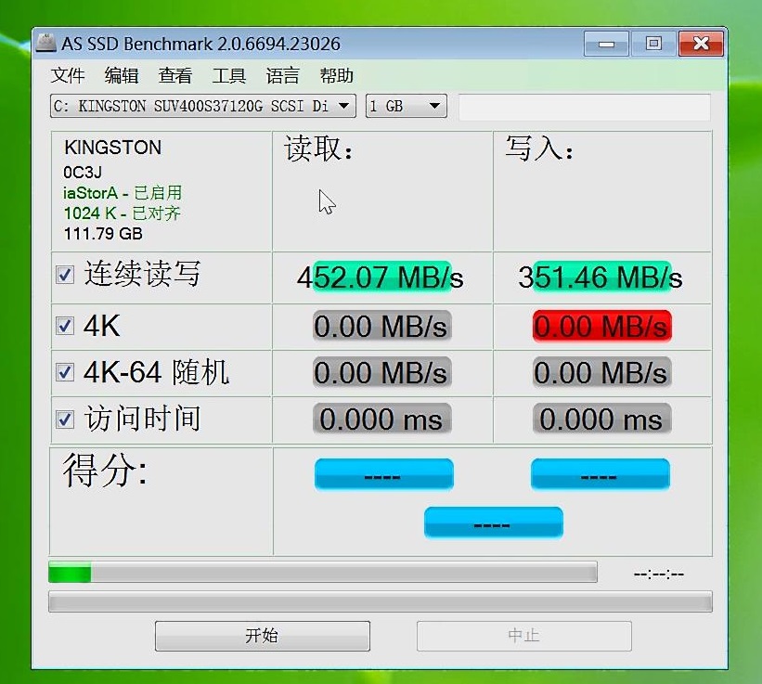Open the 编辑 (Edit) menu
The image size is (762, 684).
pos(121,75)
